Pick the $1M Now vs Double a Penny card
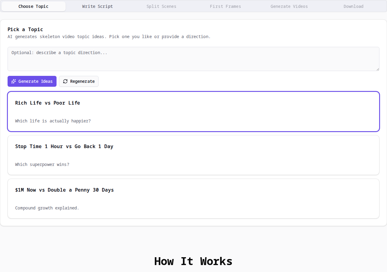Viewport: 387px width, 272px height. click(x=193, y=199)
